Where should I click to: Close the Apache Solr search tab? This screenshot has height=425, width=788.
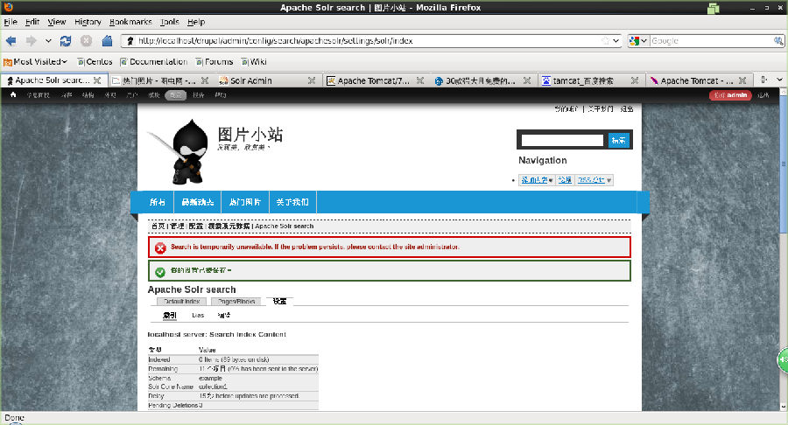pos(97,80)
